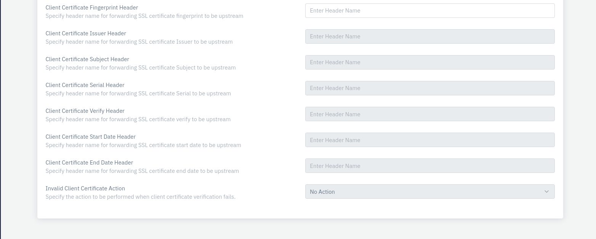The width and height of the screenshot is (596, 239).
Task: Click the Client Certificate Start Date Header field
Action: (429, 140)
